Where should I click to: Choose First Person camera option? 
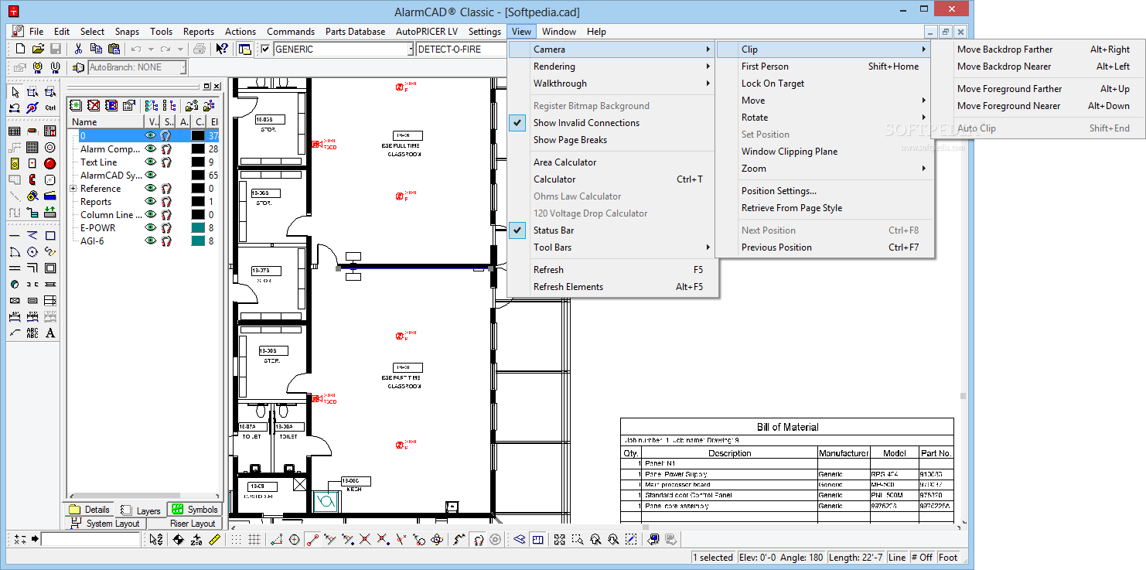click(x=824, y=67)
